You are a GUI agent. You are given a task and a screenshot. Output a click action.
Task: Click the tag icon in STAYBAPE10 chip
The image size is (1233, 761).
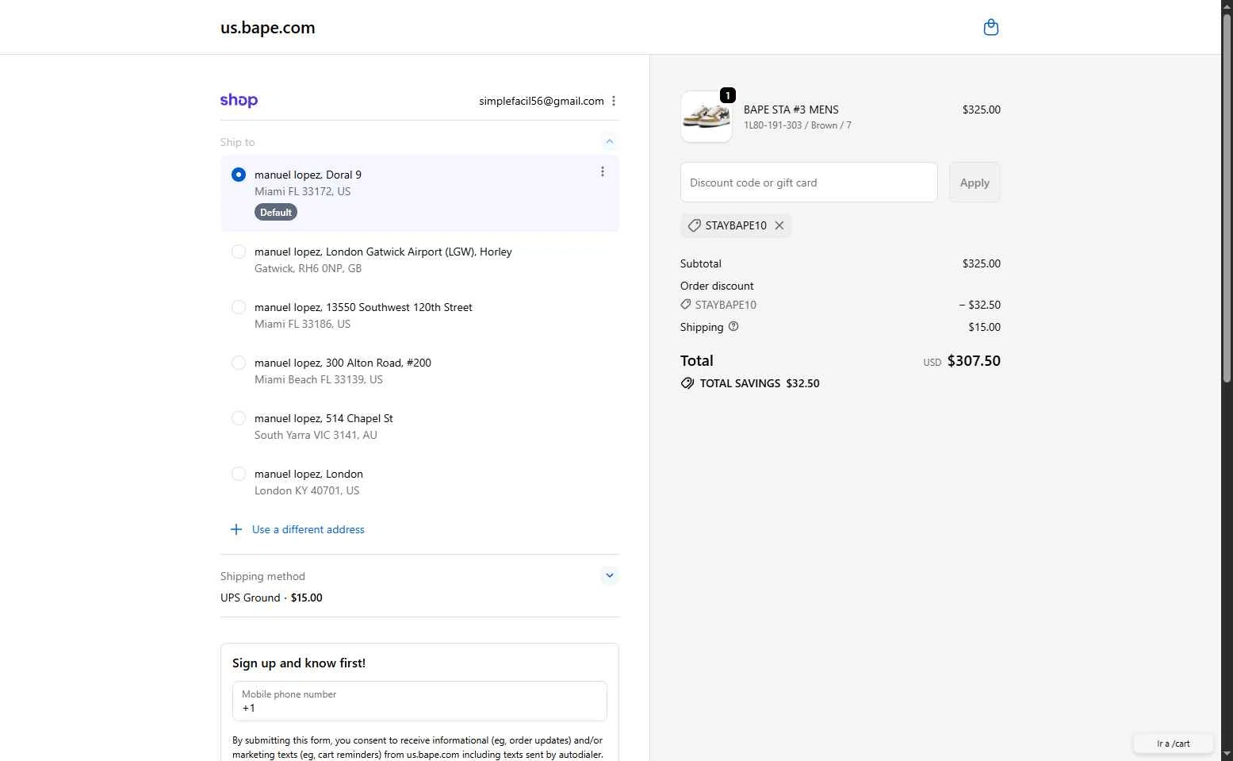coord(694,225)
